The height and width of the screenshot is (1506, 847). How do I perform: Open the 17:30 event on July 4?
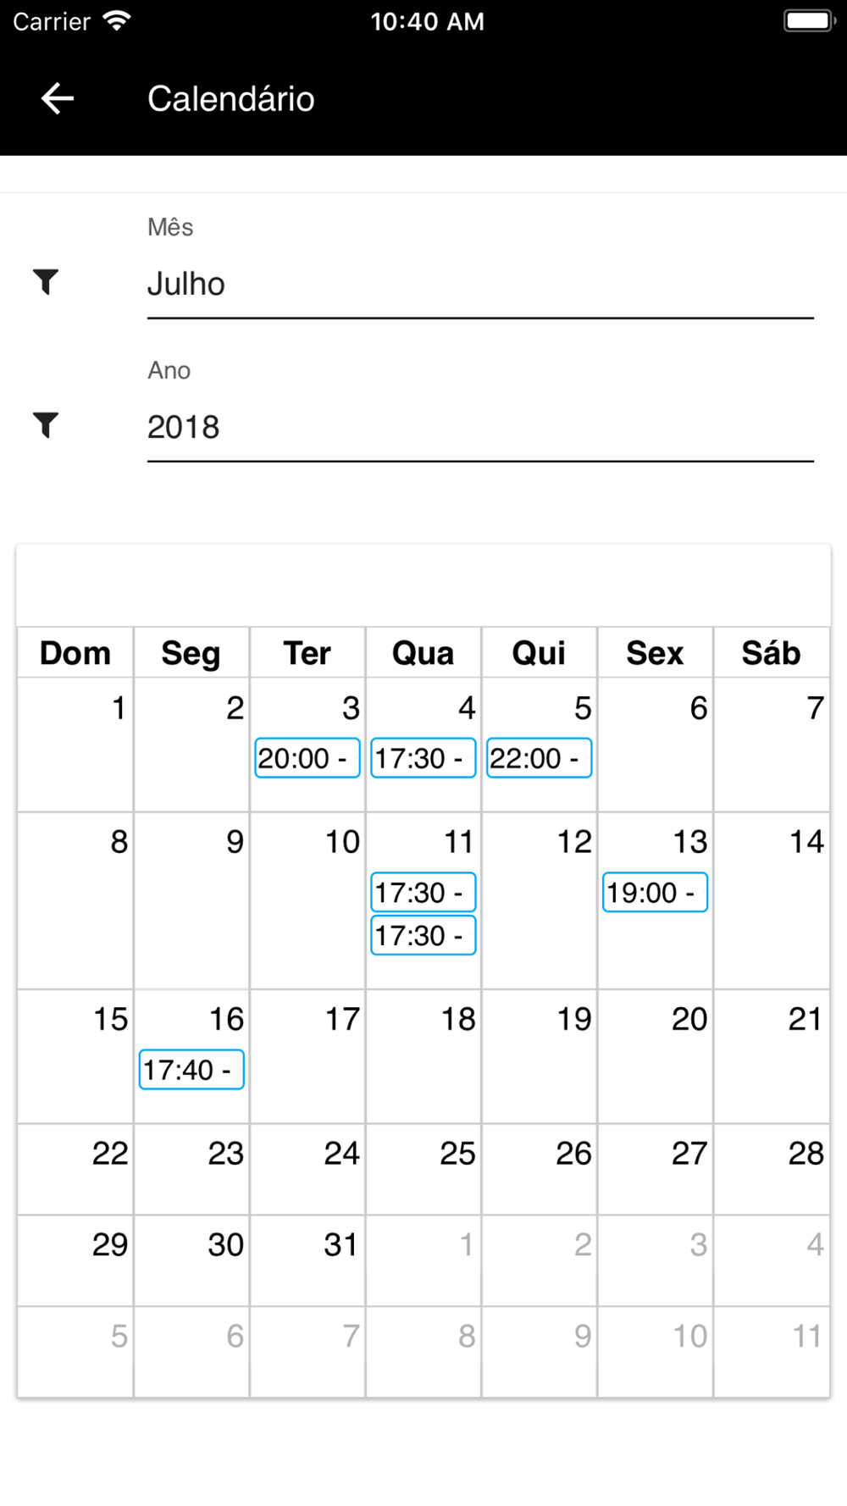tap(423, 758)
